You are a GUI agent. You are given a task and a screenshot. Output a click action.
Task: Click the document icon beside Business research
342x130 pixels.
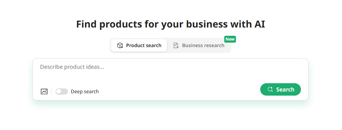click(x=176, y=45)
